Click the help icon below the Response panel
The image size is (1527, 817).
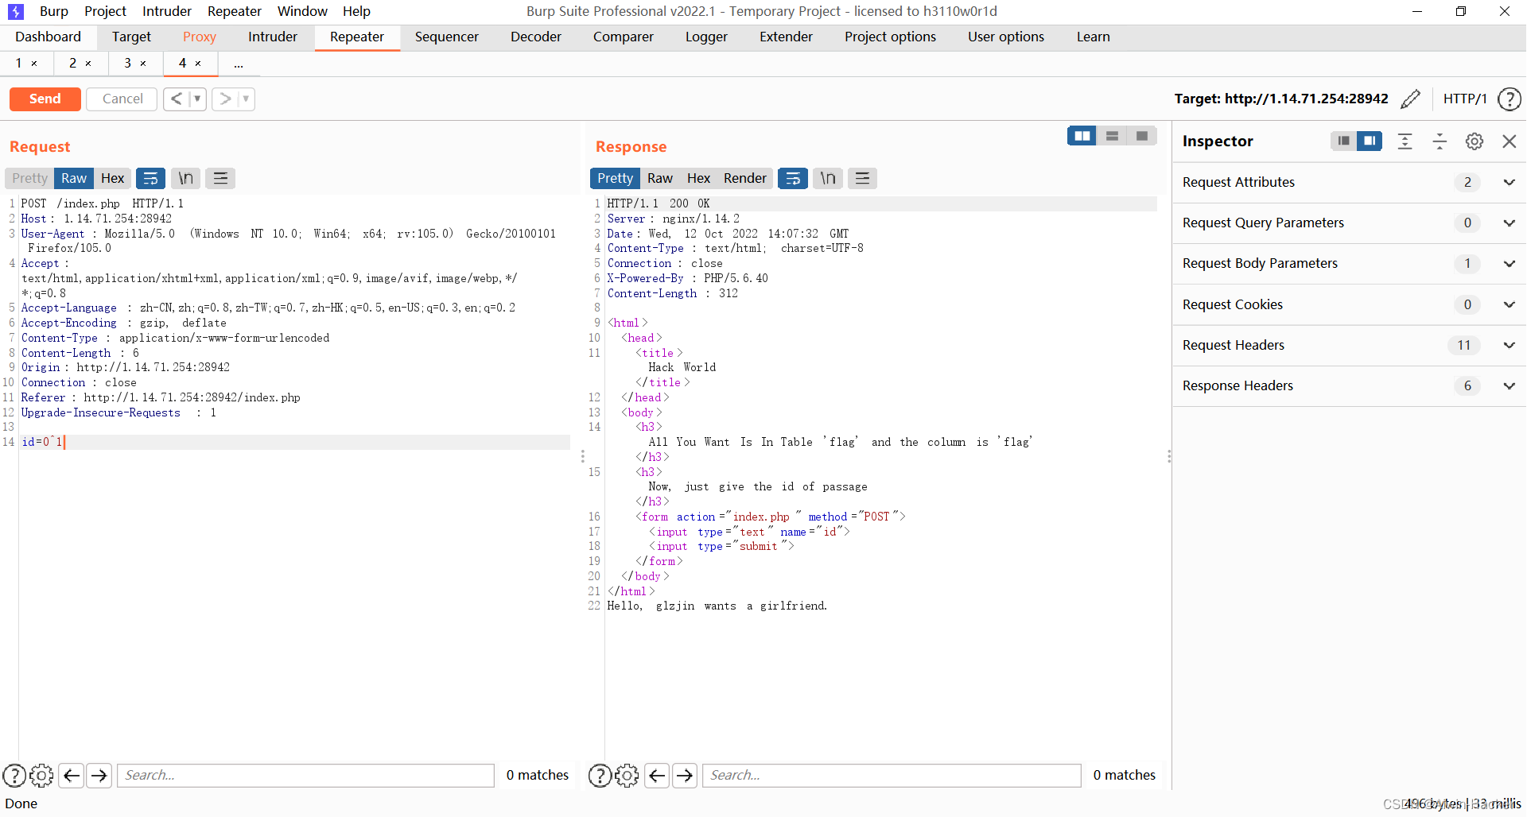[x=600, y=775]
